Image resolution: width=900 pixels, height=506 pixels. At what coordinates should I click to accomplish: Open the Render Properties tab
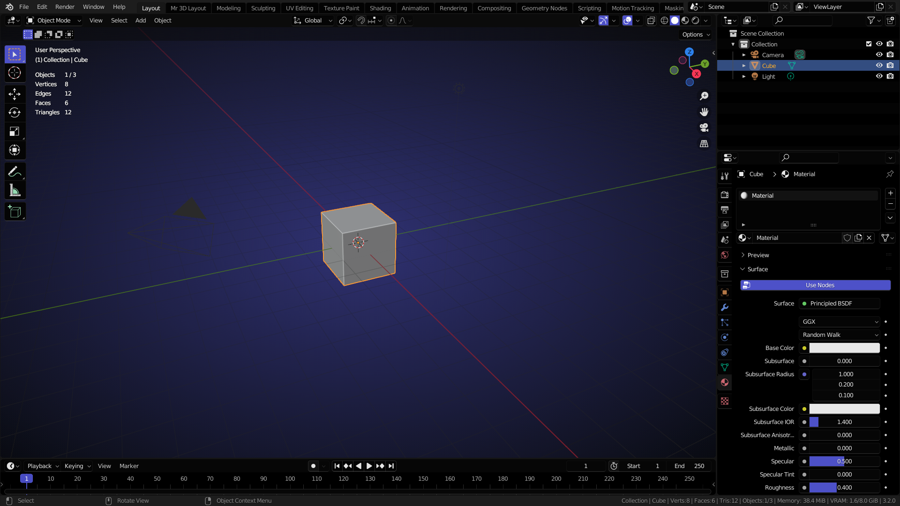tap(725, 194)
